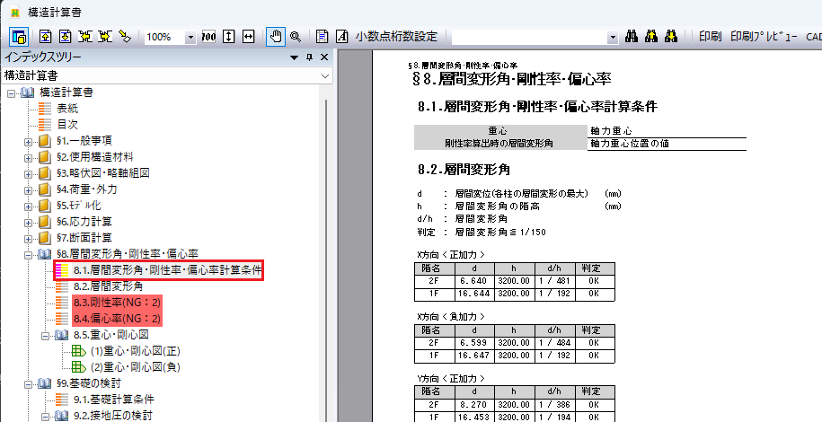822x422 pixels.
Task: Click the find previous binoculars icon
Action: coord(650,37)
